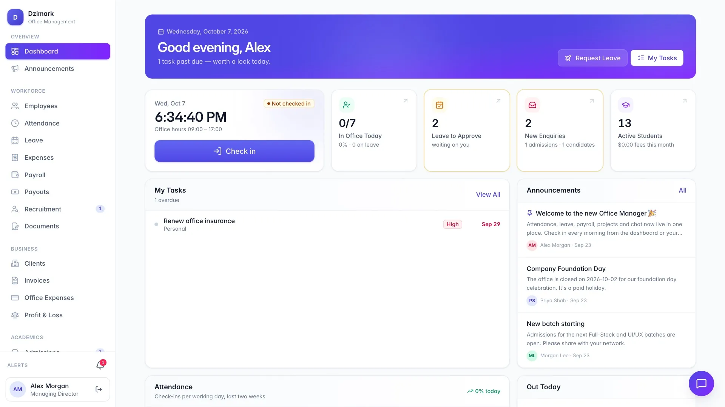Navigate to Invoices
Screen dimensions: 725x407
point(58,280)
